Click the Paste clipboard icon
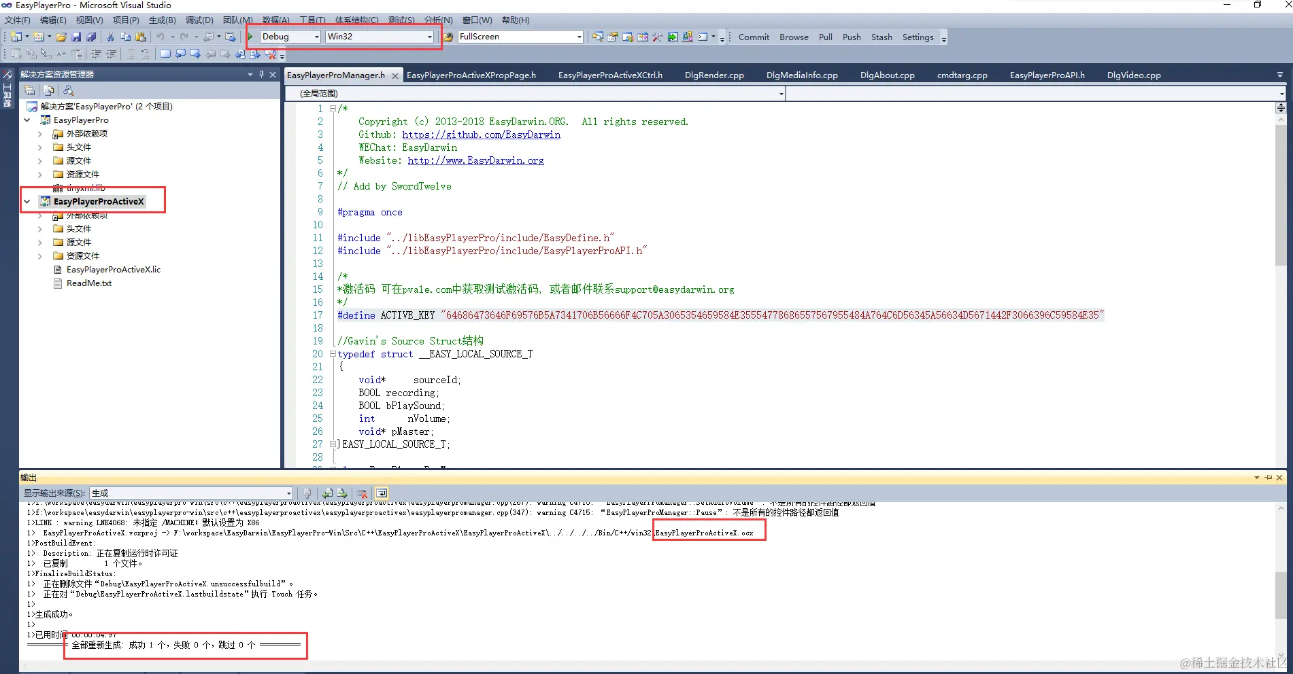Image resolution: width=1293 pixels, height=674 pixels. point(141,37)
